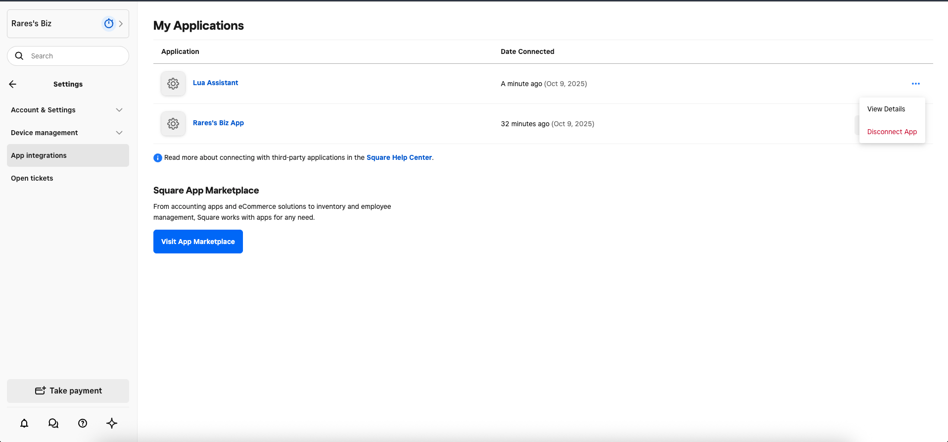Click the info icon before Read more
The height and width of the screenshot is (442, 948).
[x=158, y=158]
